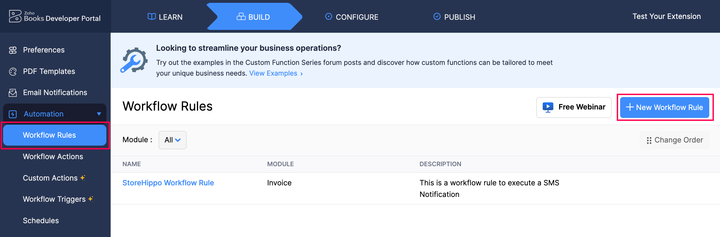Switch to the CONFIGURE tab
Viewport: 720px width, 237px height.
352,17
